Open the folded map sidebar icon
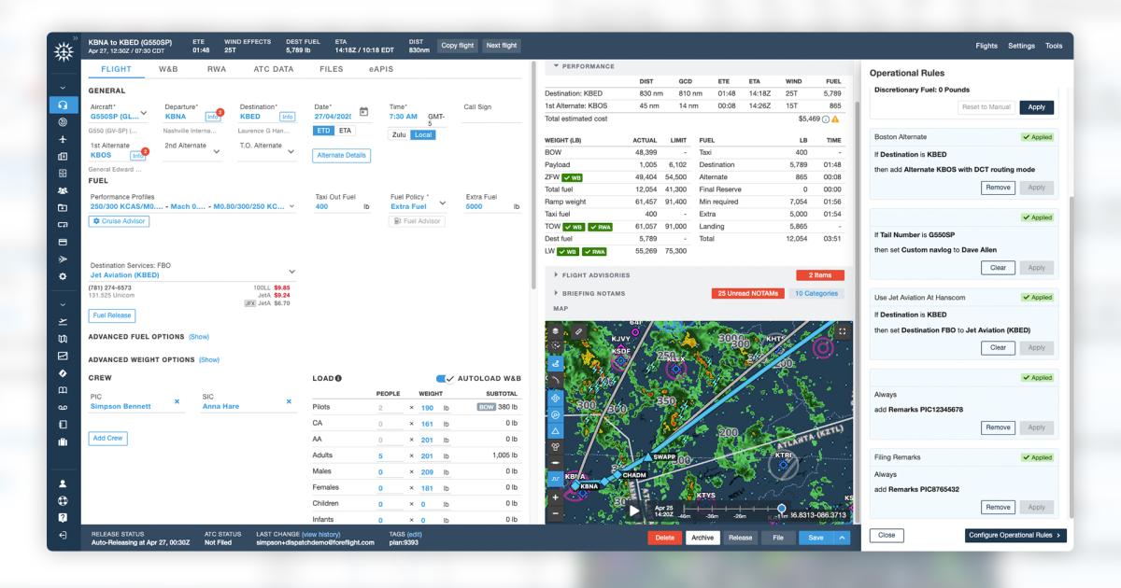The height and width of the screenshot is (588, 1121). [x=63, y=338]
